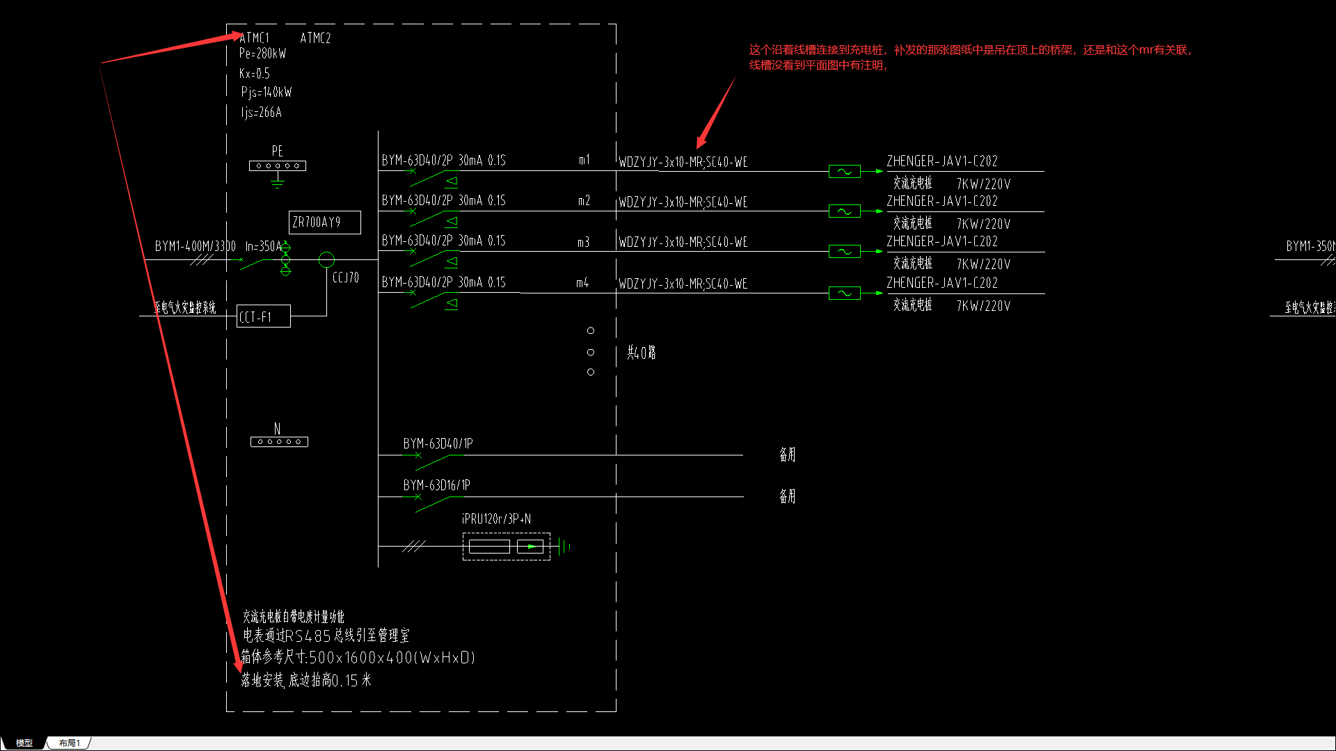
Task: Select the 交流充电桩自带电度计量功能 note
Action: (294, 617)
